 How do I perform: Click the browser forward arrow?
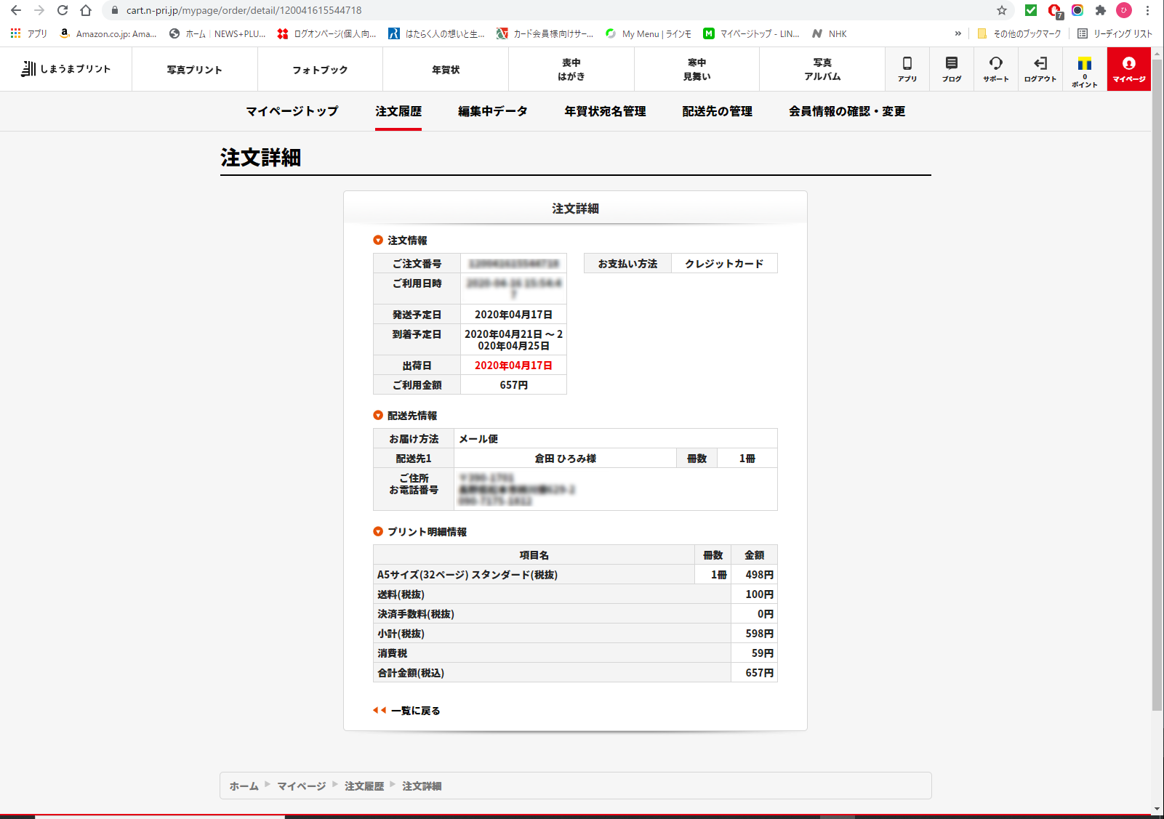(x=39, y=10)
